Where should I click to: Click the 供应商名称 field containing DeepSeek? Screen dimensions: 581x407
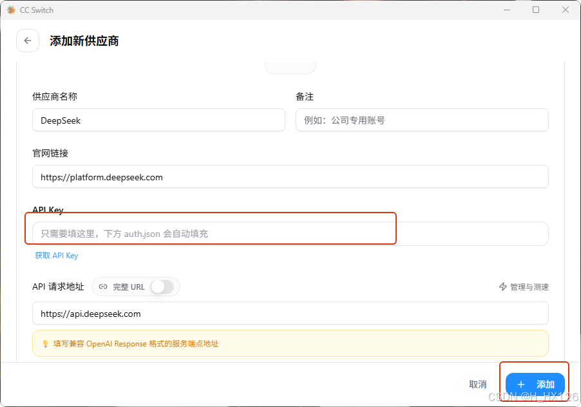tap(158, 120)
